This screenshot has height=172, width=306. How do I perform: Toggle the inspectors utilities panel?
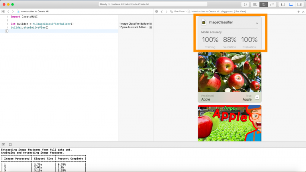(299, 4)
